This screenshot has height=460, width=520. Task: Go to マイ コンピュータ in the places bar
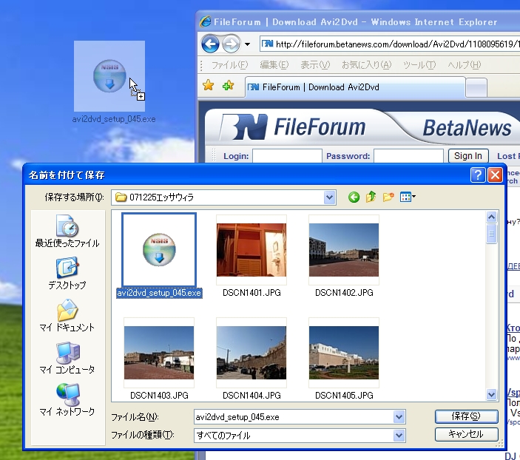coord(67,357)
